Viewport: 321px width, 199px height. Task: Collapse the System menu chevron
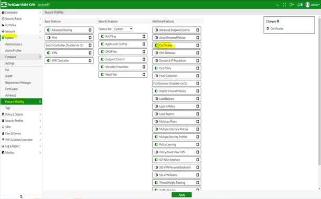40,38
